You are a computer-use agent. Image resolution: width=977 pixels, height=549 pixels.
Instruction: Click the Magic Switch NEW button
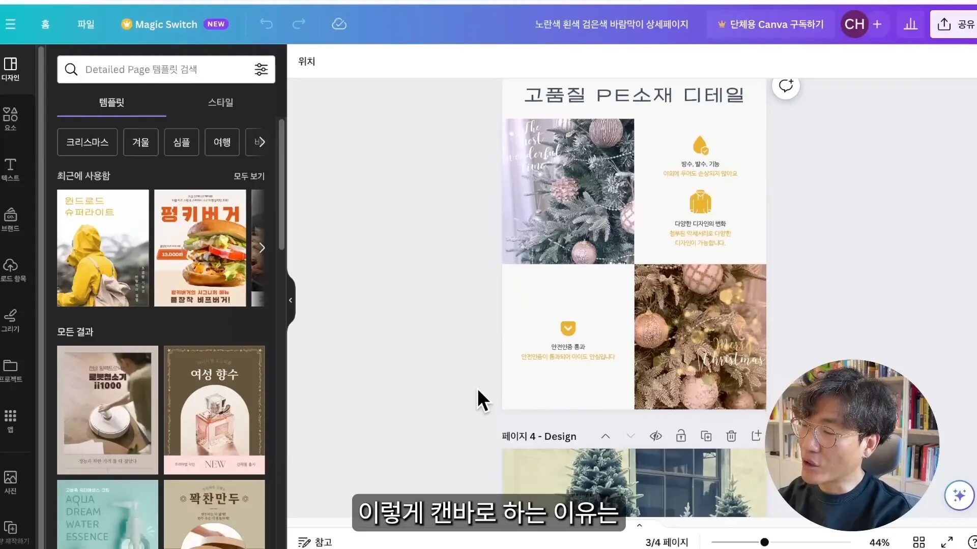tap(175, 24)
